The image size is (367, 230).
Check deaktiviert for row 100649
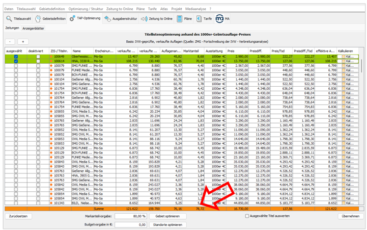38,57
